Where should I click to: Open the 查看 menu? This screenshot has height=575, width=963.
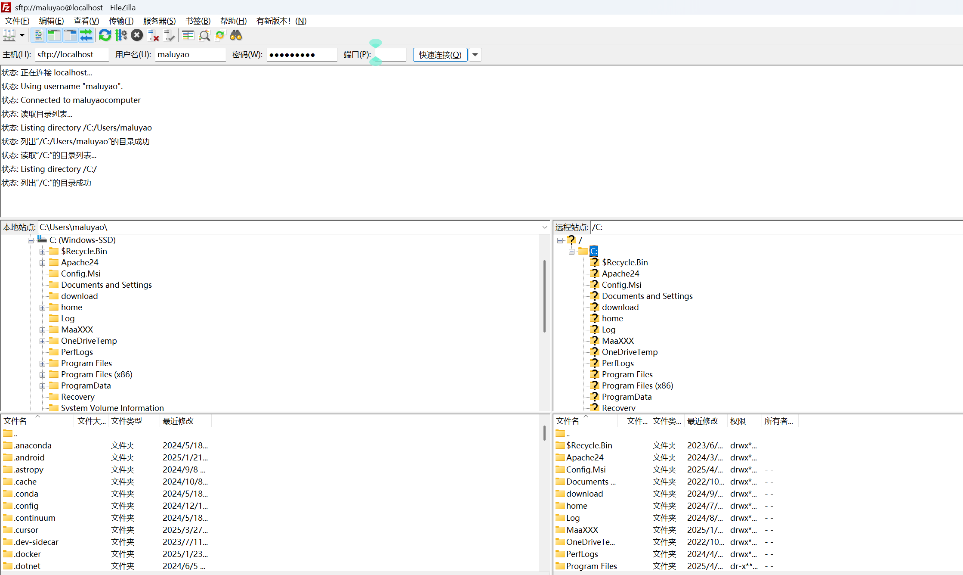86,21
